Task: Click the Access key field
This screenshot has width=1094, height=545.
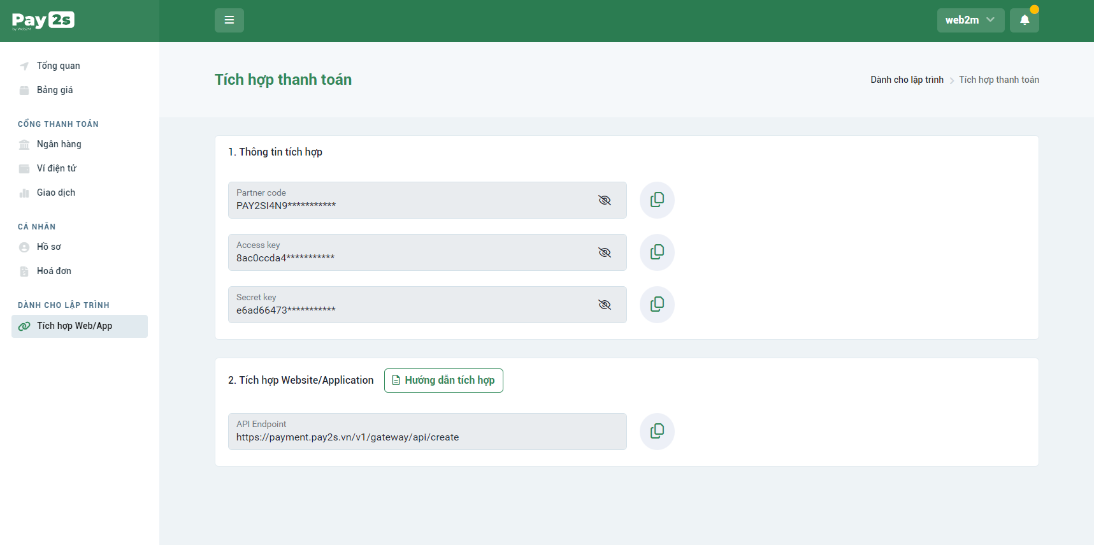Action: 428,252
